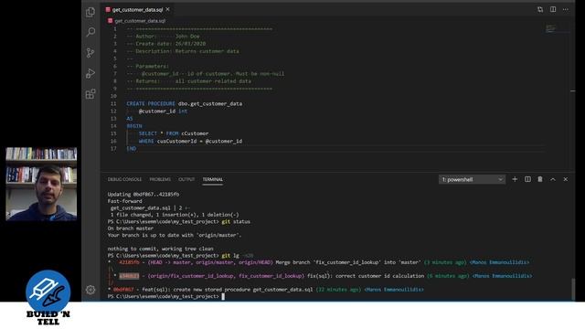Image resolution: width=585 pixels, height=329 pixels.
Task: Click the WHERE cusCustomerId line
Action: [x=190, y=141]
